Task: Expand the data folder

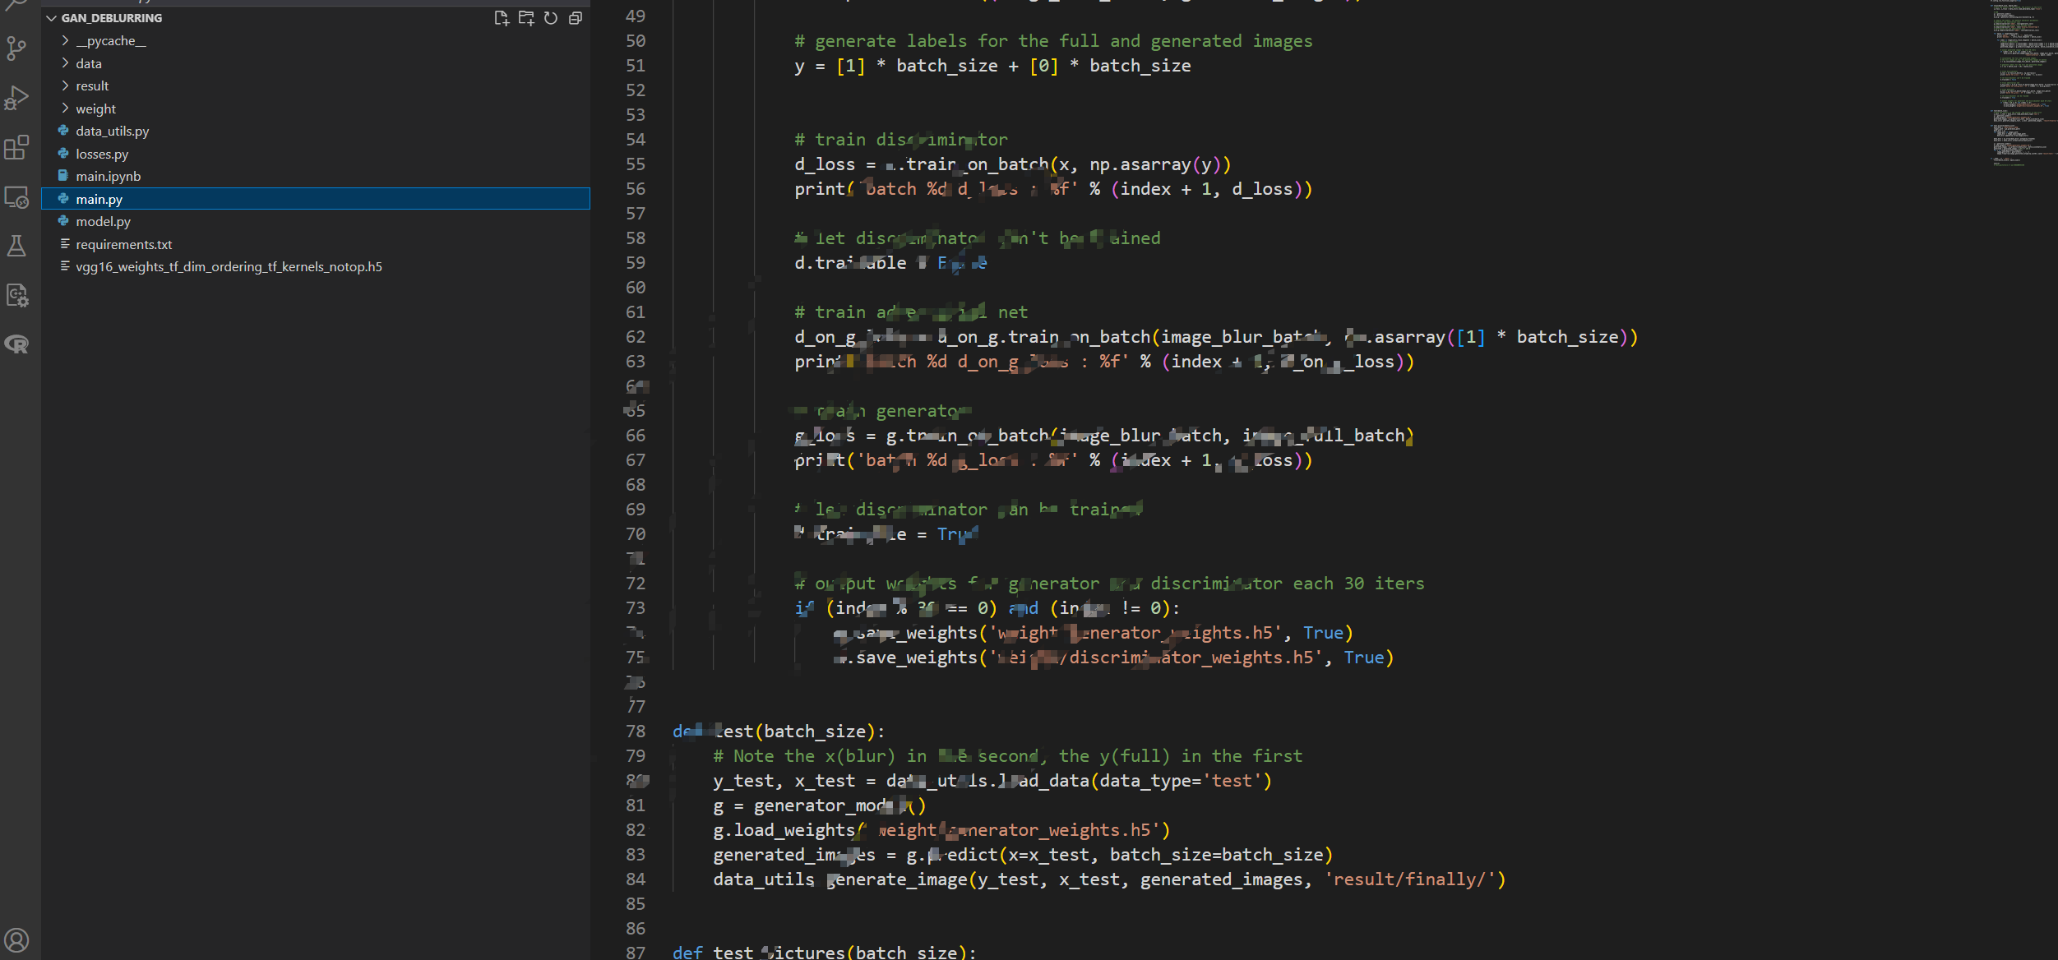Action: tap(89, 63)
